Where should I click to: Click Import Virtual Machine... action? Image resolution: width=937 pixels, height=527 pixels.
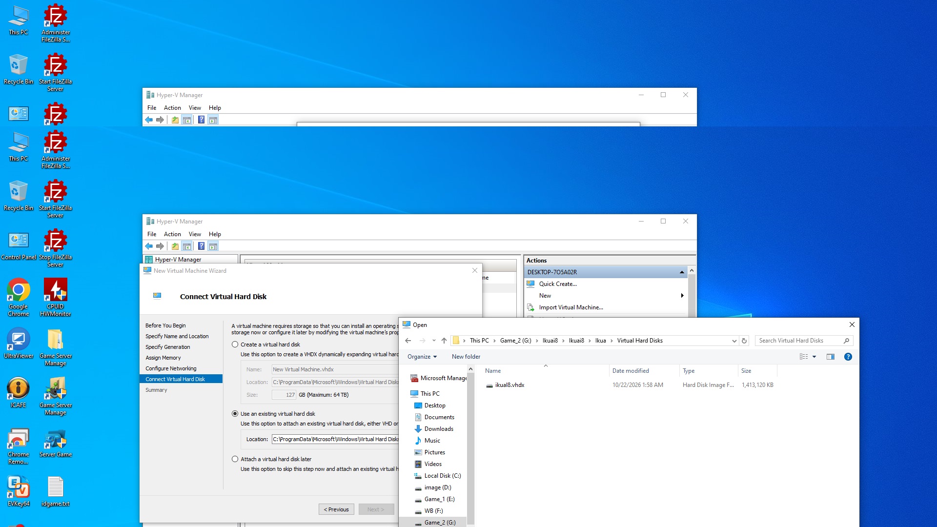click(x=571, y=307)
